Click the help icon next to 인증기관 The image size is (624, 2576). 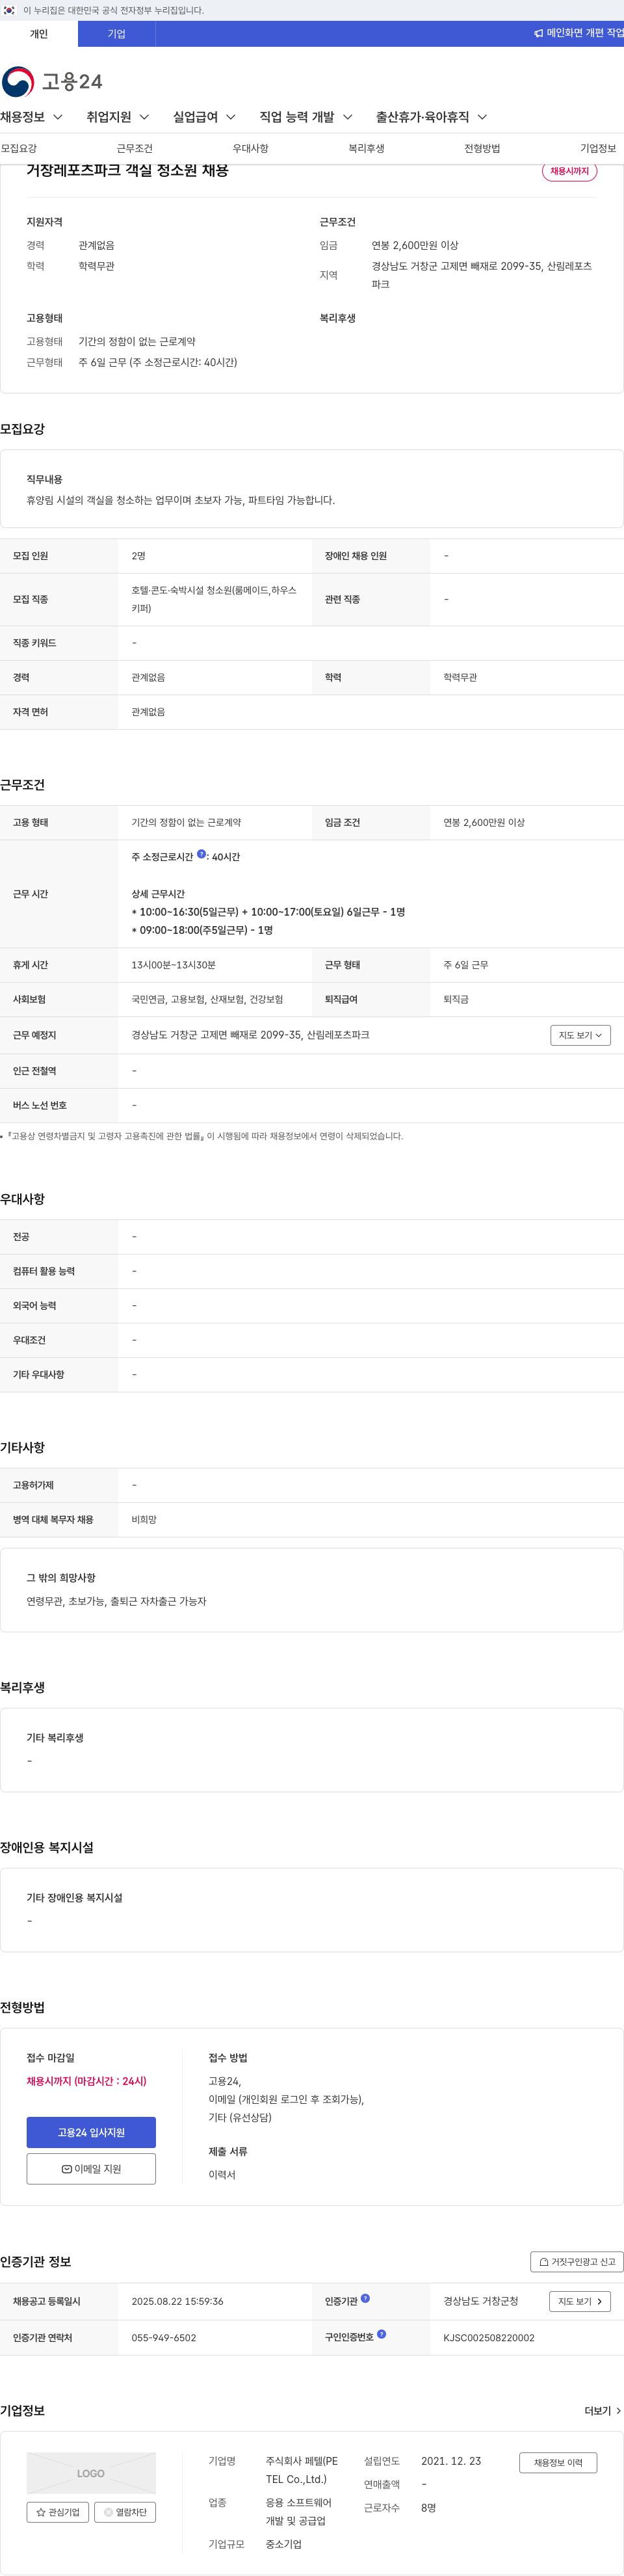pos(365,2298)
